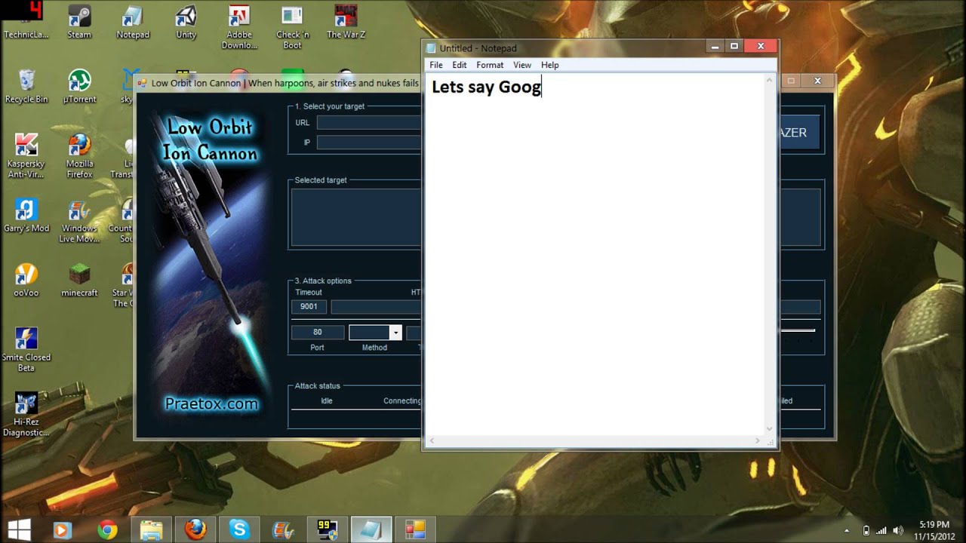
Task: Open Hi-Rez Diagnostic desktop icon
Action: click(26, 414)
